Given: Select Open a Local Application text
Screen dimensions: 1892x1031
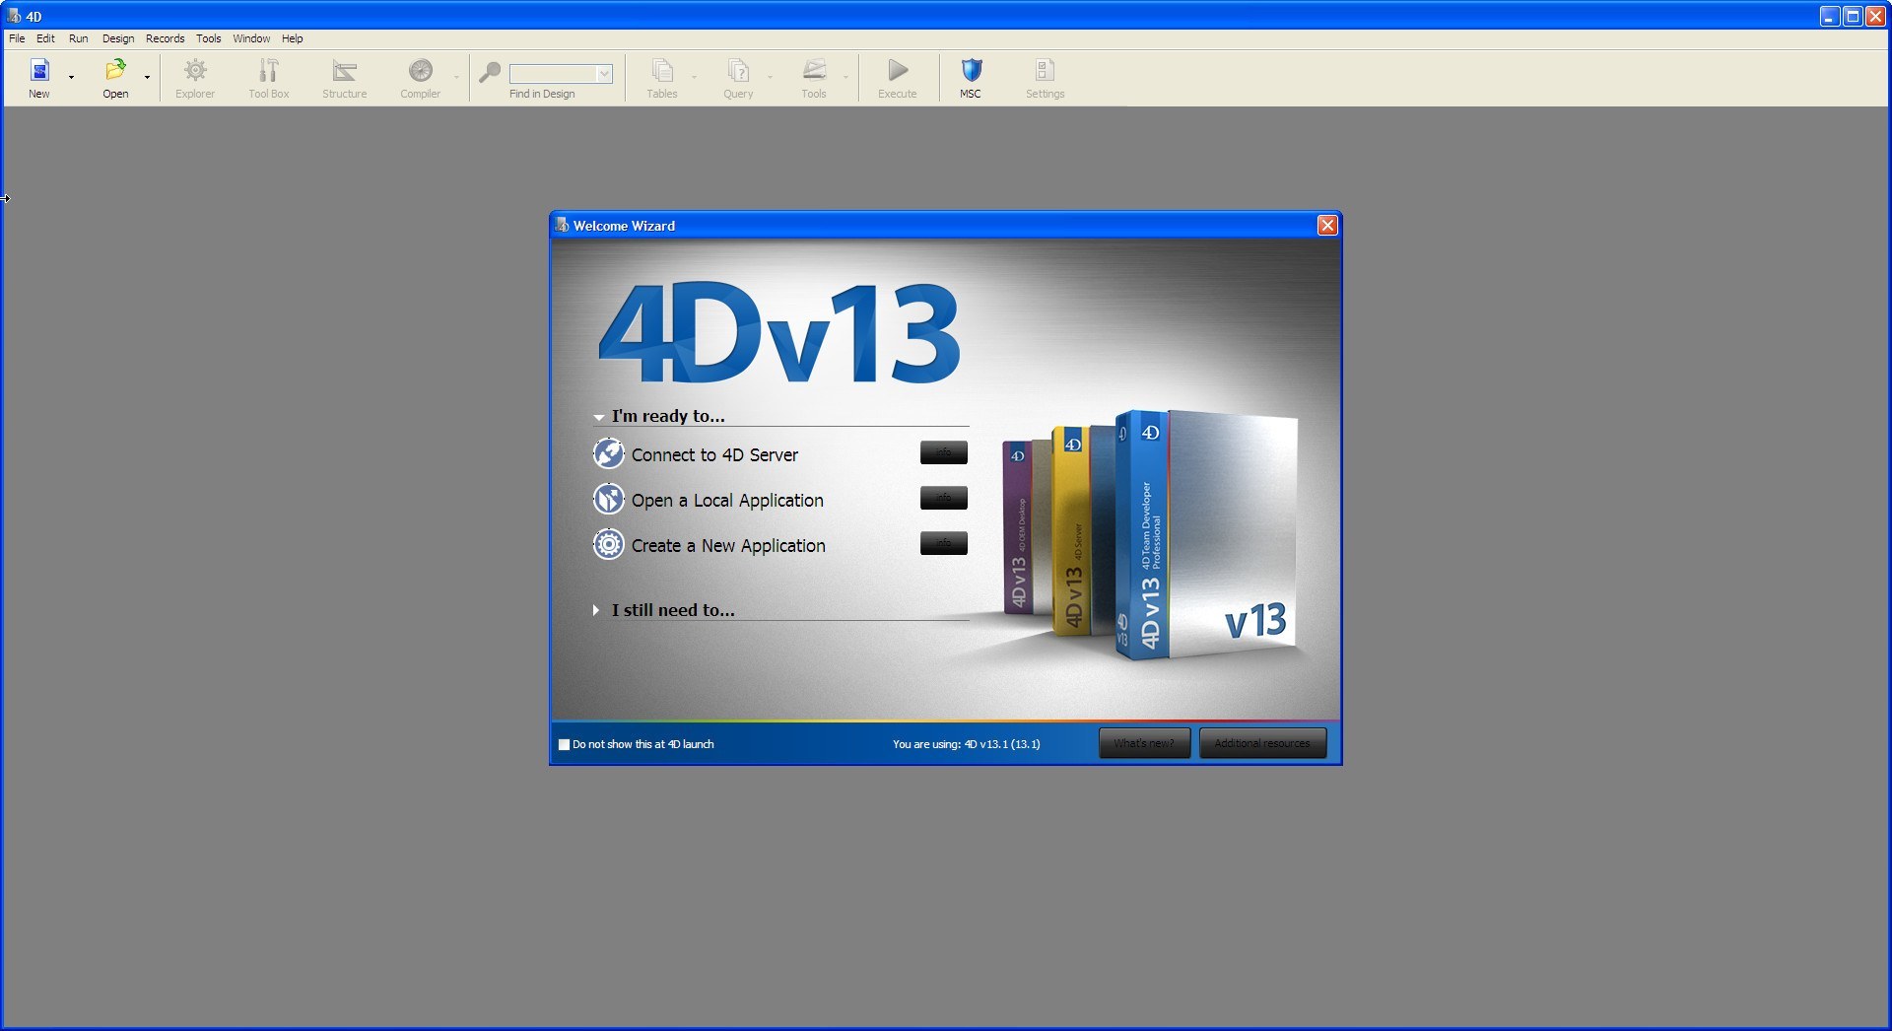Looking at the screenshot, I should (x=727, y=500).
